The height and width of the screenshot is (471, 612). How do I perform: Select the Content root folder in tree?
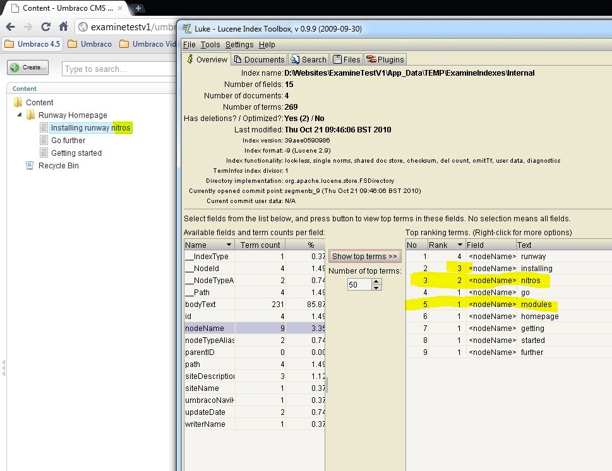pos(39,102)
